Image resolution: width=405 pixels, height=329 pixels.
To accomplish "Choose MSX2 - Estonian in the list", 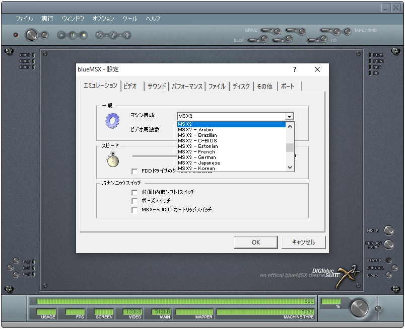I will [x=231, y=146].
